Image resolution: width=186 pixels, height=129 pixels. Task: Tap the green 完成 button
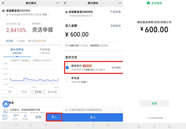click(x=154, y=103)
